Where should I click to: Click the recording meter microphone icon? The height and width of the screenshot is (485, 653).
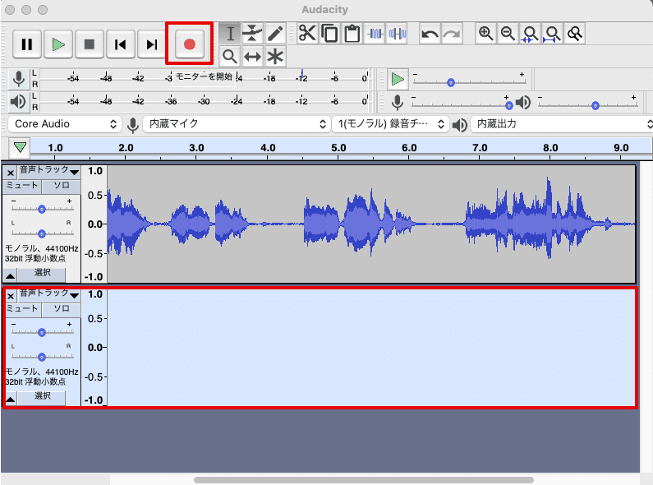[18, 78]
